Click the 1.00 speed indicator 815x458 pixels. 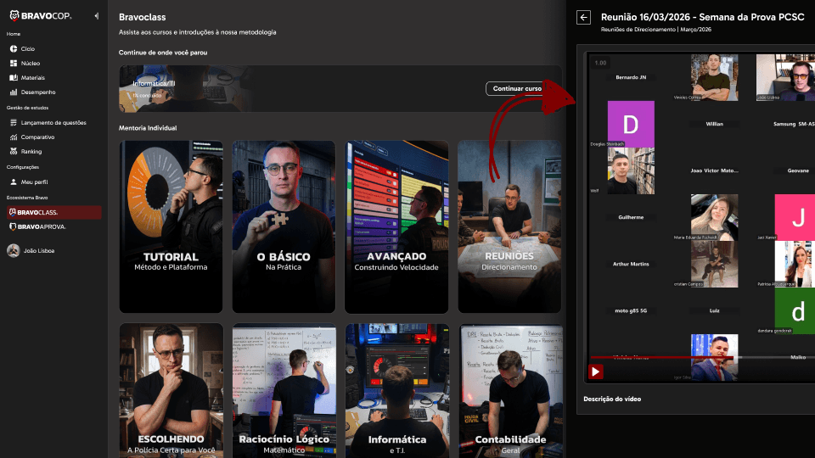click(x=601, y=63)
